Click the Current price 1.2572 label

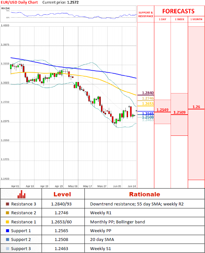tap(60, 2)
